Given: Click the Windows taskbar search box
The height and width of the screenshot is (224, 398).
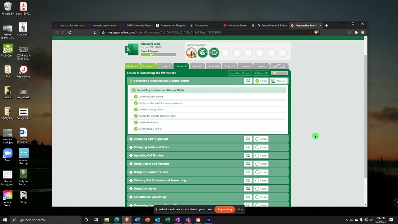Looking at the screenshot, I should tap(46, 220).
